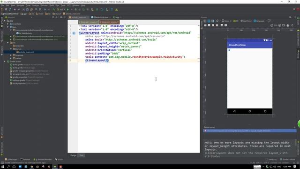Viewport: 300px width, 169px height.
Task: Click the zoom in icon in Preview
Action: (x=280, y=25)
